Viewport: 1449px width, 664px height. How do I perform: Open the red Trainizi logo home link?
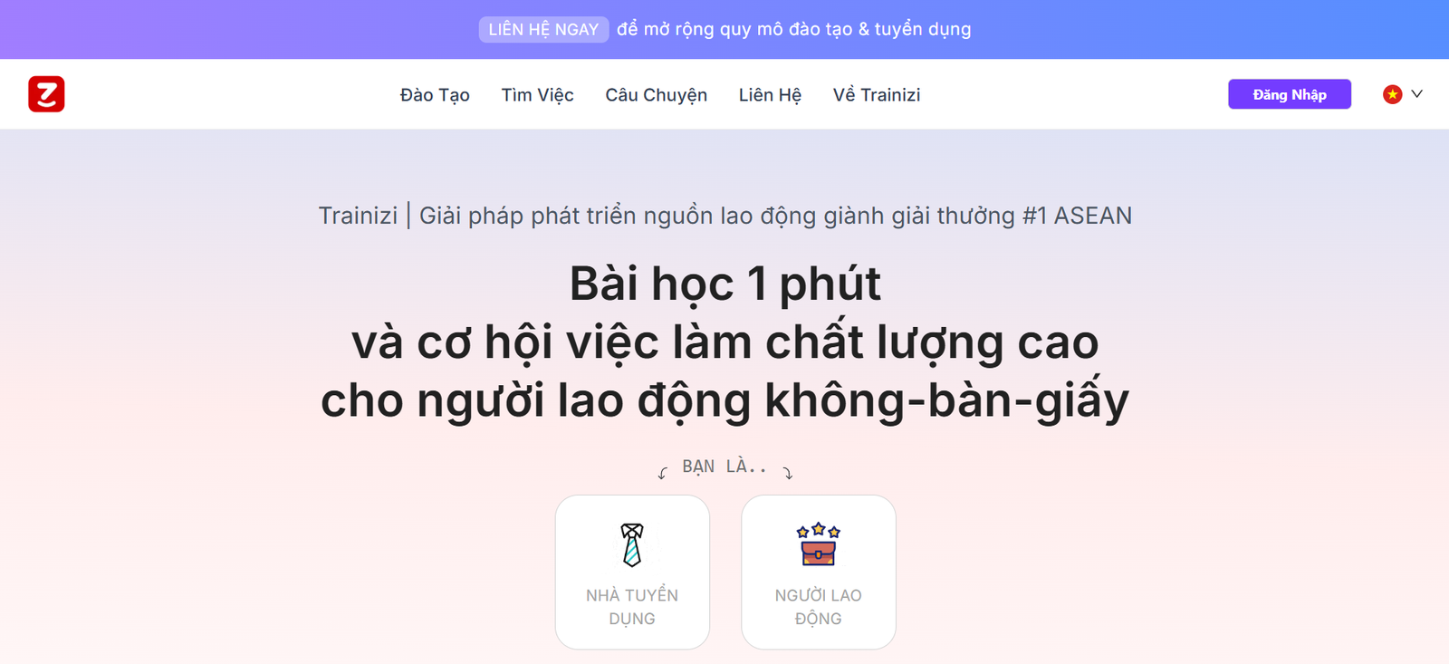pos(46,94)
